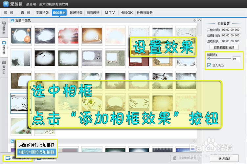Click the move icon on 古韵中国风 header

coord(194,21)
